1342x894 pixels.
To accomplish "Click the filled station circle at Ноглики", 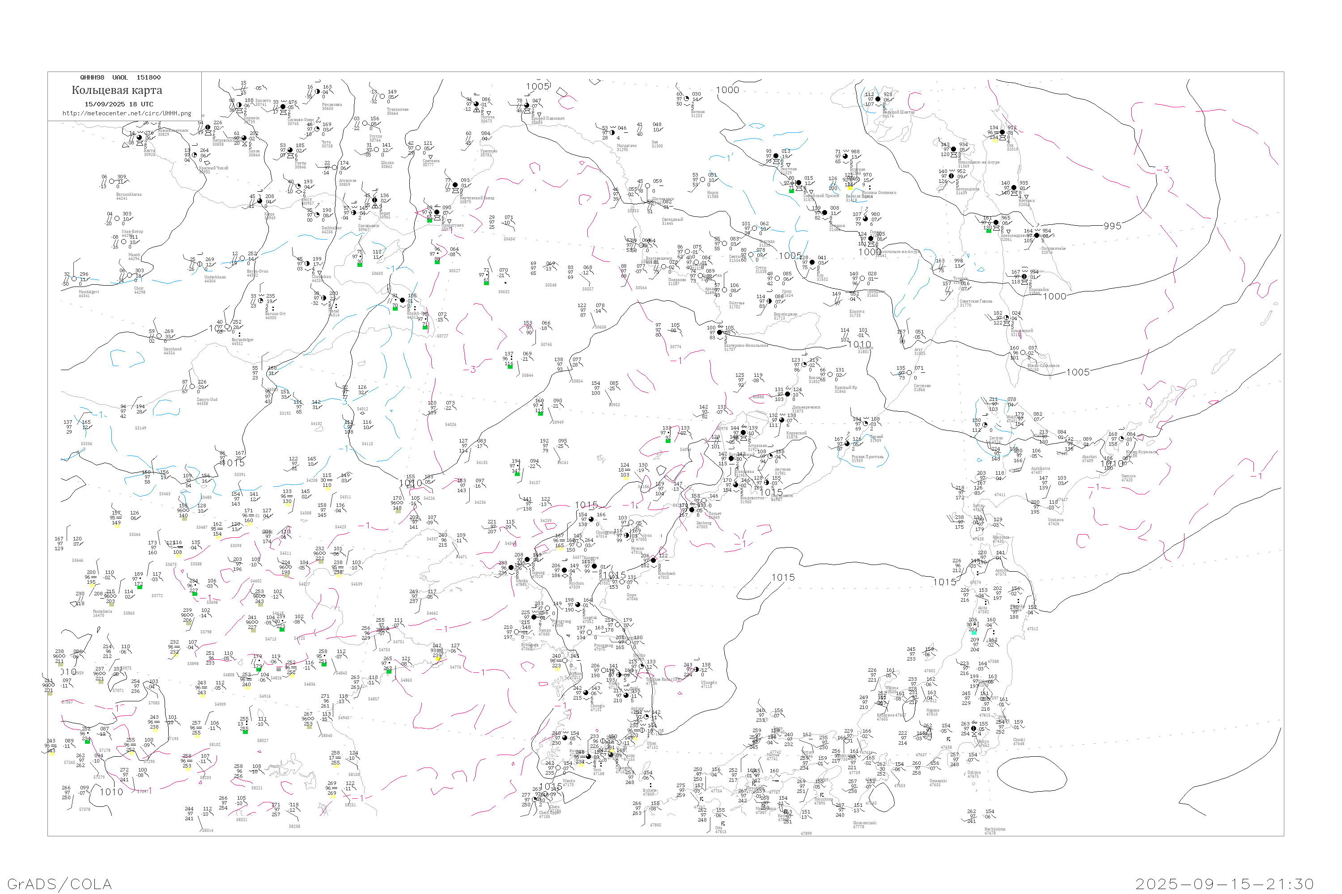I will pyautogui.click(x=1013, y=188).
